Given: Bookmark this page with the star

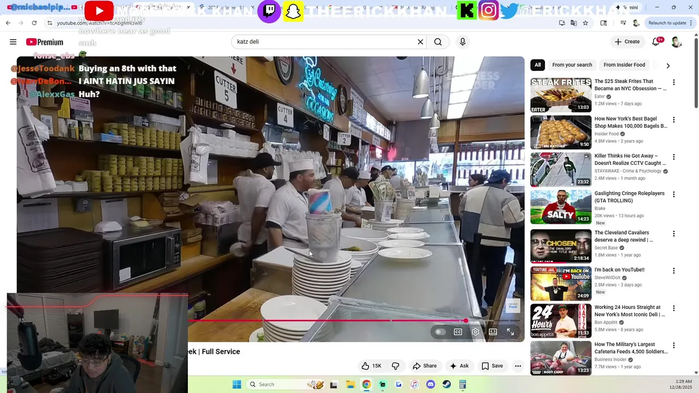Looking at the screenshot, I should 585,23.
